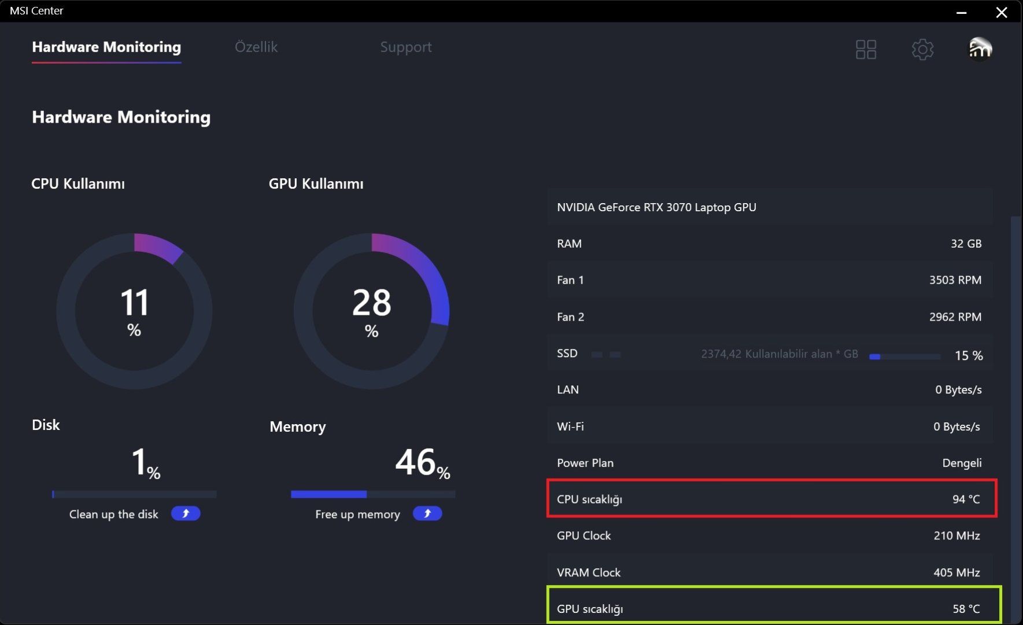Select the Fan 1 RPM row
The image size is (1023, 625).
click(x=770, y=280)
